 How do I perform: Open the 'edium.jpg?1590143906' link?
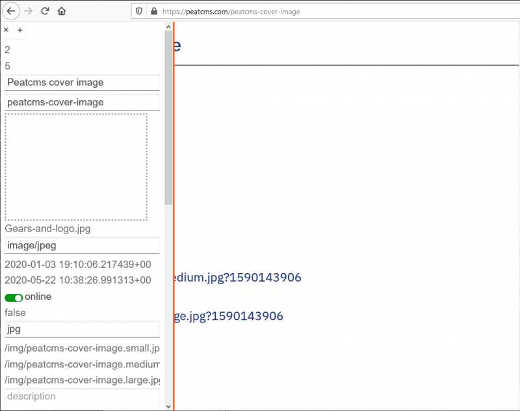pyautogui.click(x=238, y=278)
